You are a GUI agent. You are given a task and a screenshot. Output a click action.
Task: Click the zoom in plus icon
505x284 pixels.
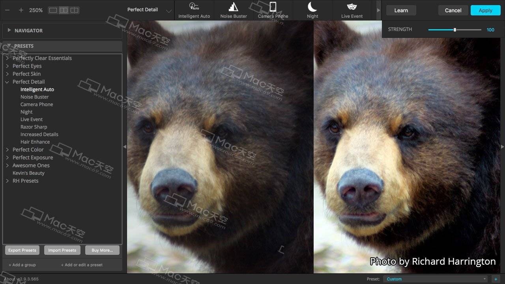click(x=21, y=10)
